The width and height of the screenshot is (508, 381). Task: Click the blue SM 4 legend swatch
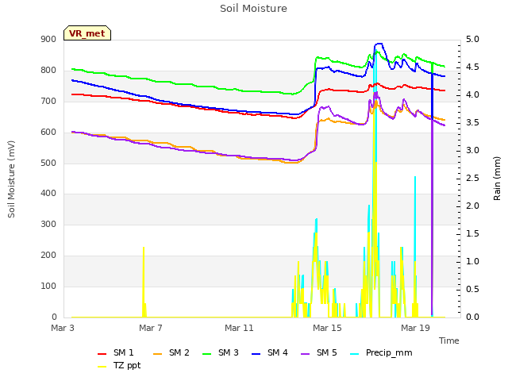coord(256,354)
